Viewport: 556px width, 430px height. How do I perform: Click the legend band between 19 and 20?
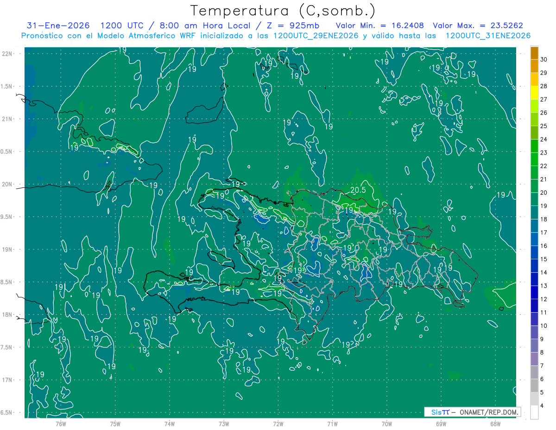pos(534,199)
